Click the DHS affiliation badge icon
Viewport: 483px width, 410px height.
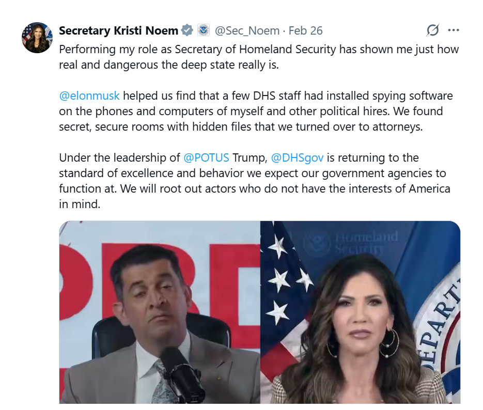point(203,30)
